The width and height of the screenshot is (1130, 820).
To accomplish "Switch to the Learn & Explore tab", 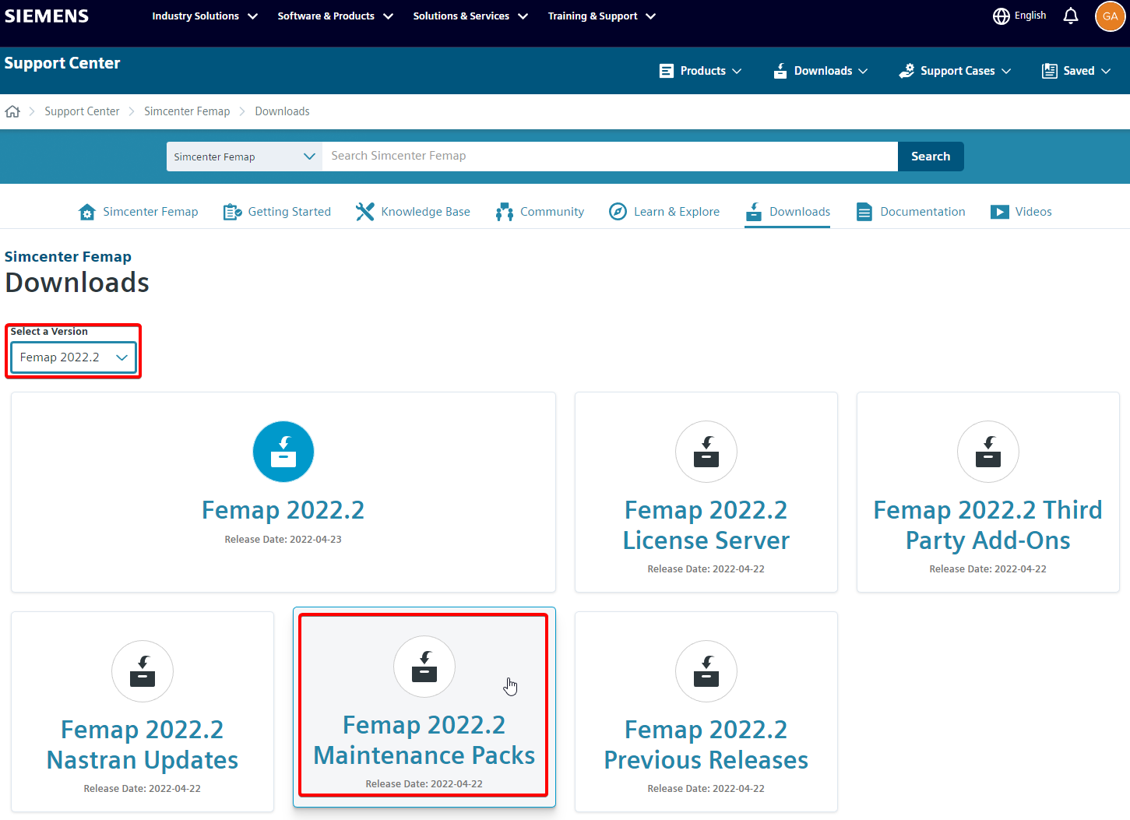I will [x=664, y=212].
